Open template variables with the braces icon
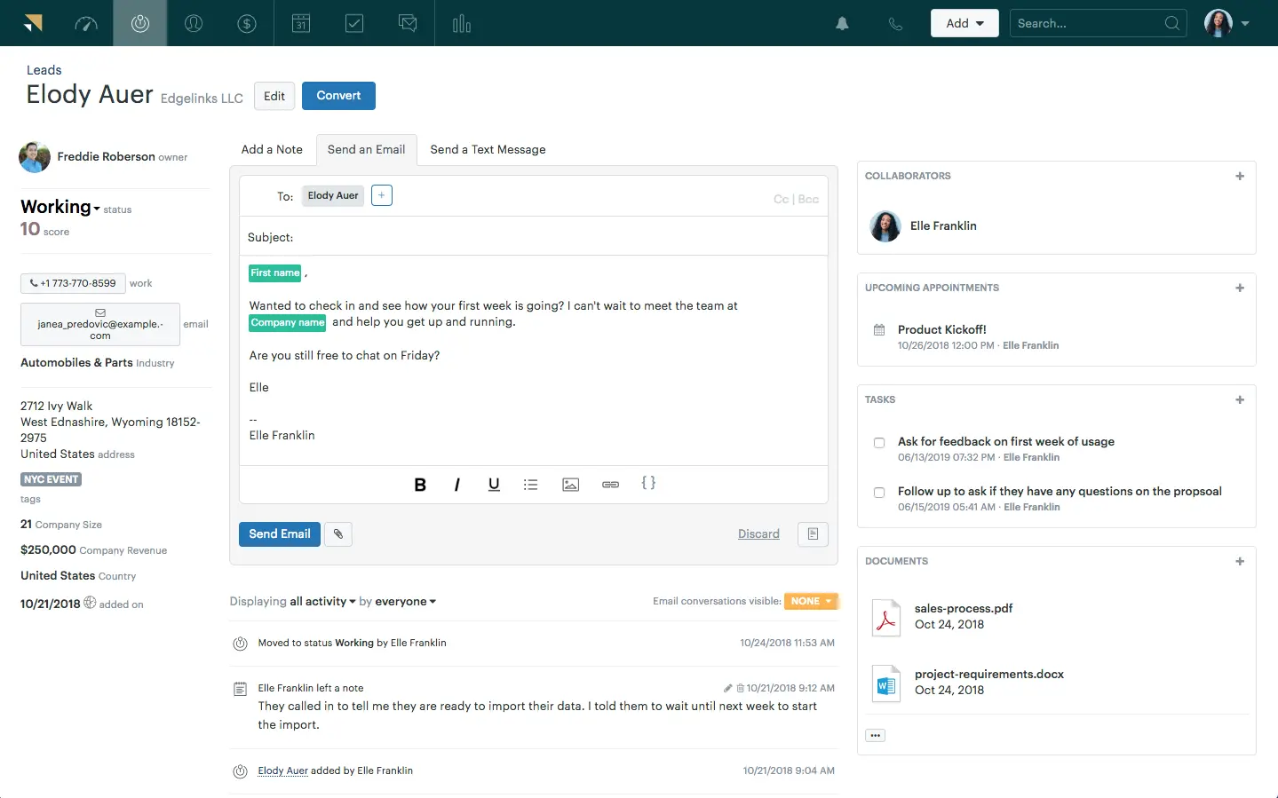Viewport: 1278px width, 798px height. (649, 483)
